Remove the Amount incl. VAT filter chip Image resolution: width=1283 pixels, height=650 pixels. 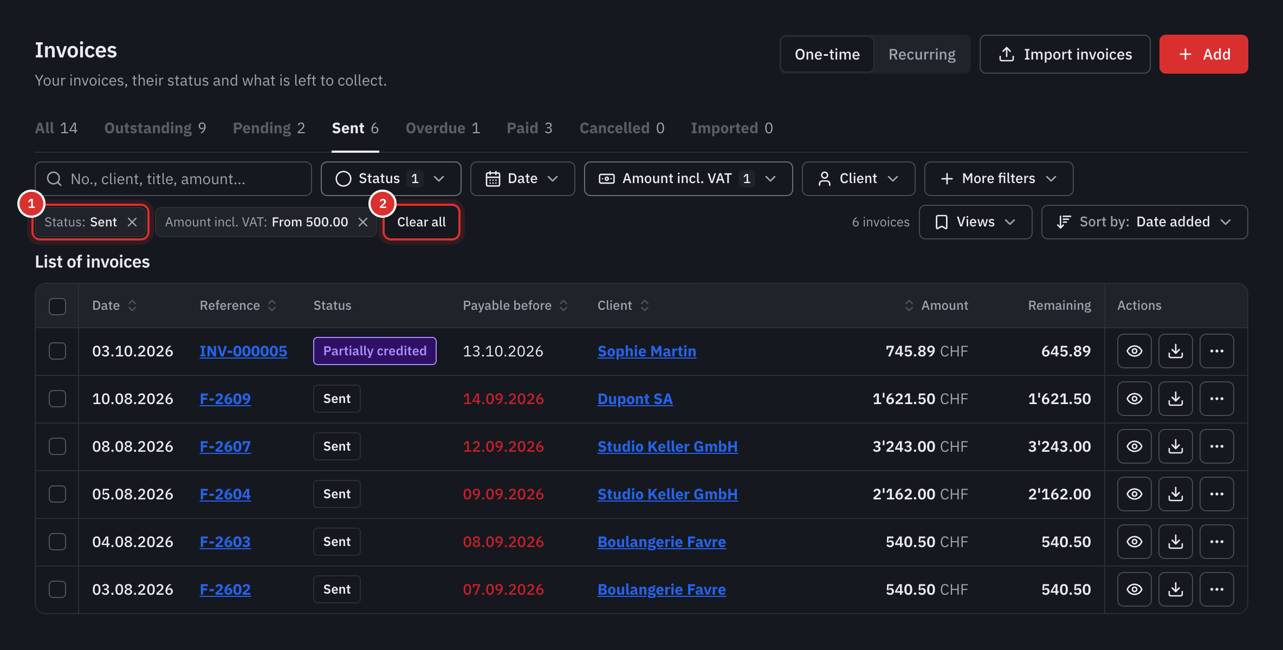point(363,222)
